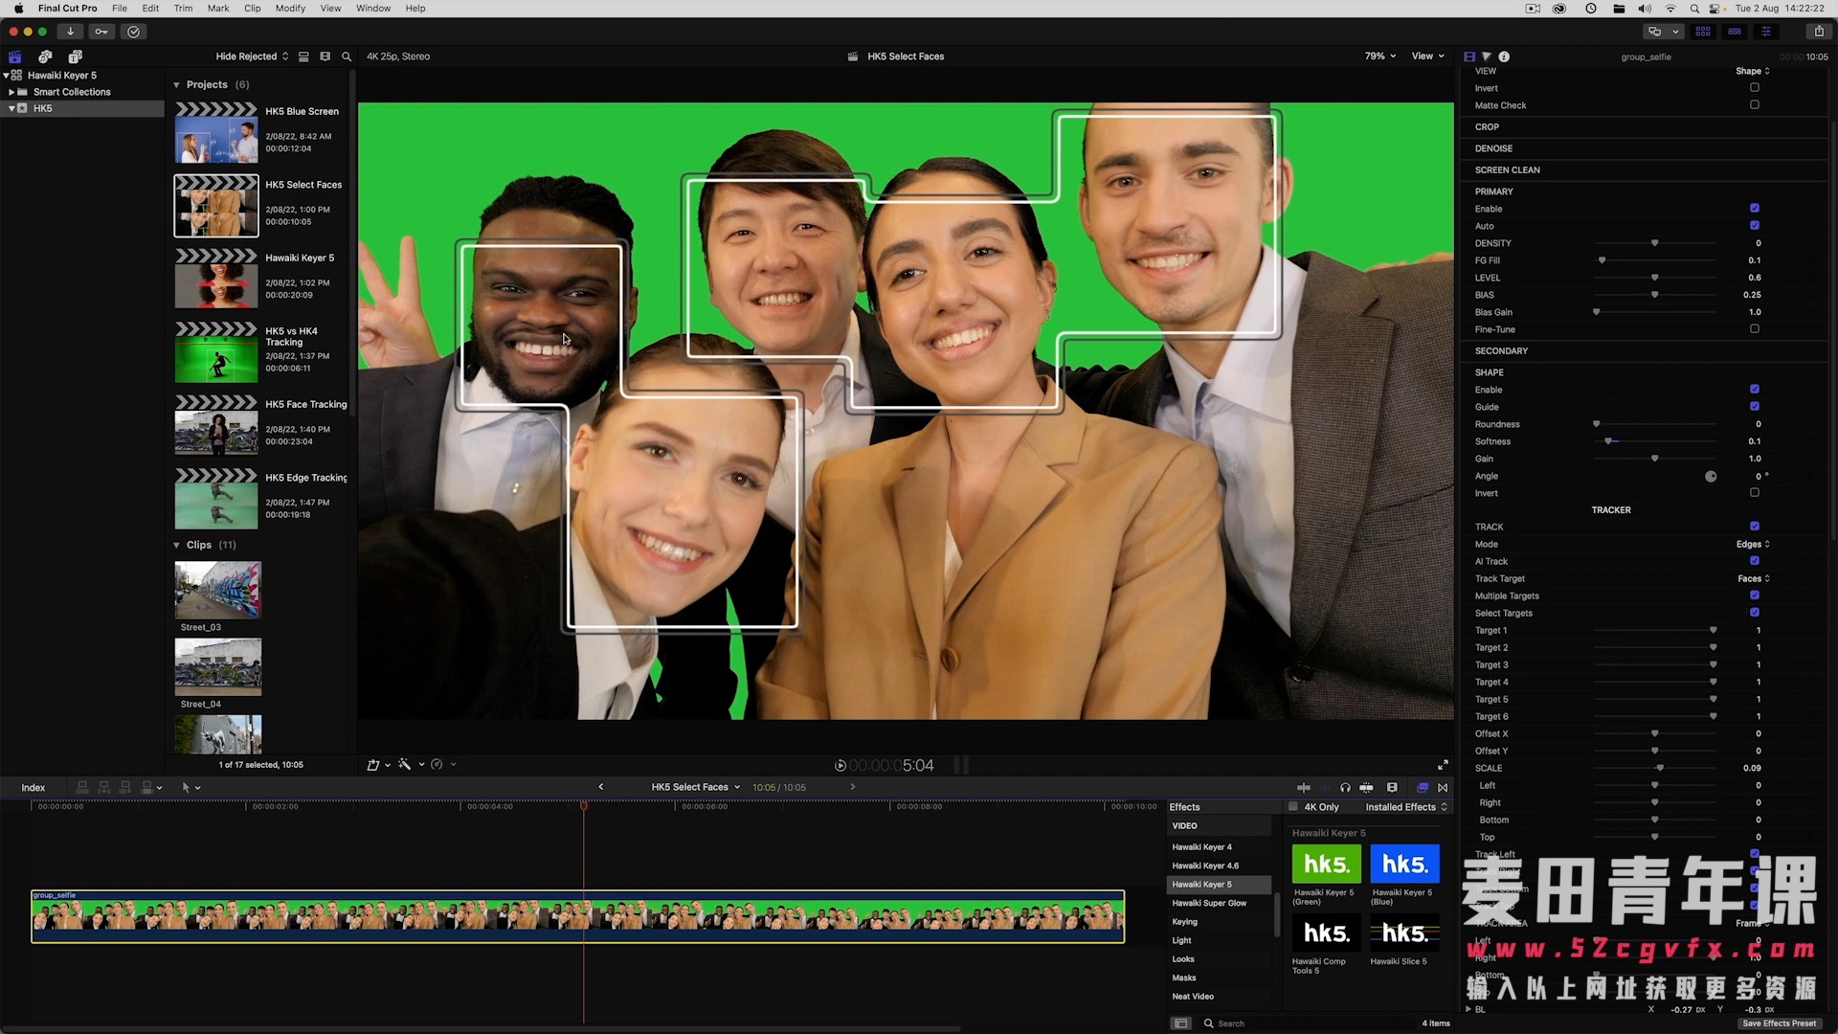The width and height of the screenshot is (1838, 1034).
Task: Collapse the Projects section triangle
Action: tap(176, 85)
